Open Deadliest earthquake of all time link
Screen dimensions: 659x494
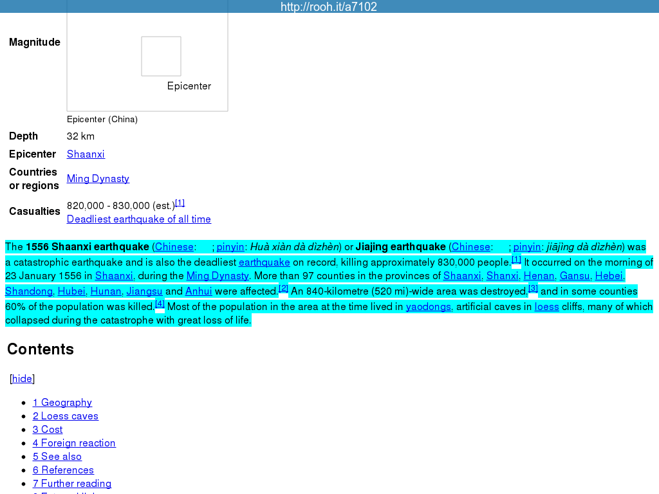[138, 219]
